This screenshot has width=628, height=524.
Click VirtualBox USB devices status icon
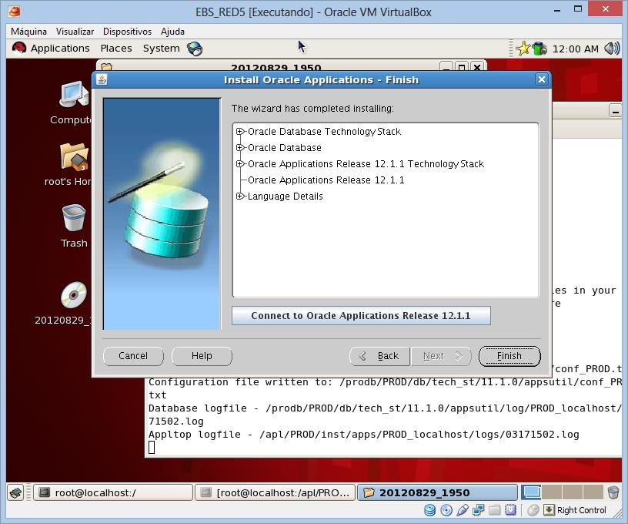click(x=463, y=510)
